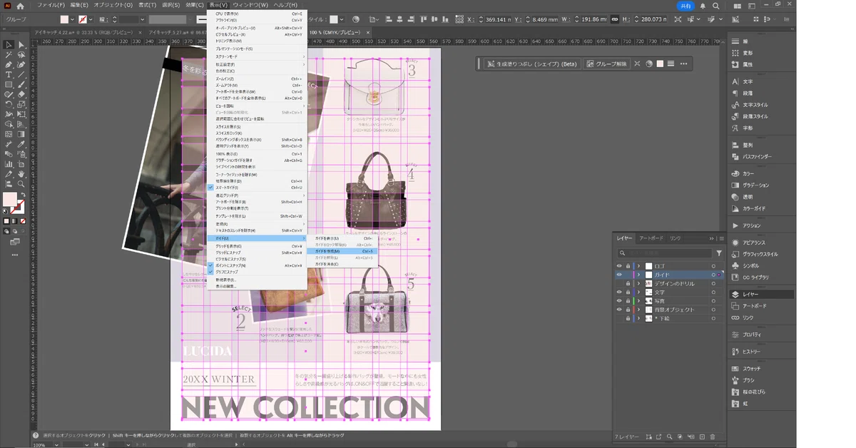
Task: Hide the 背景オブジェクト layer
Action: (619, 310)
